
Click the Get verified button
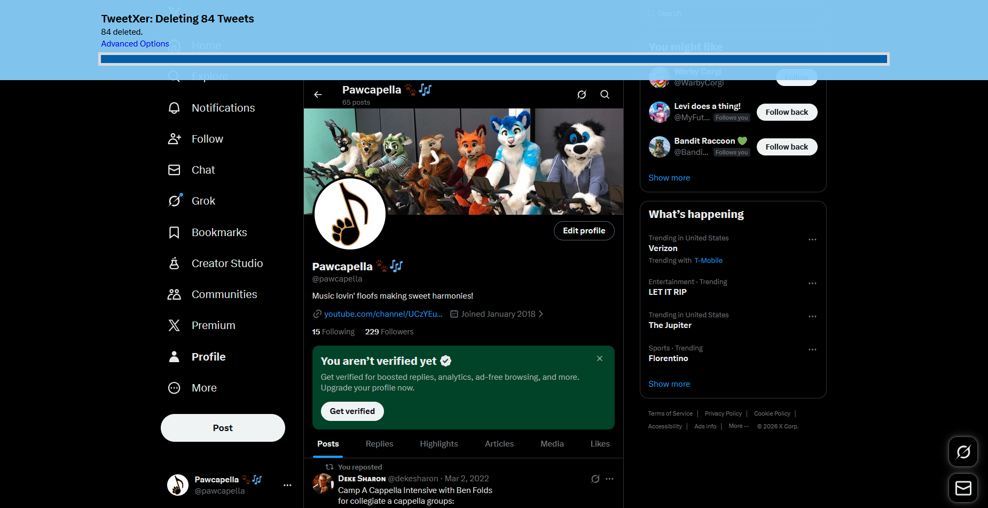point(352,411)
